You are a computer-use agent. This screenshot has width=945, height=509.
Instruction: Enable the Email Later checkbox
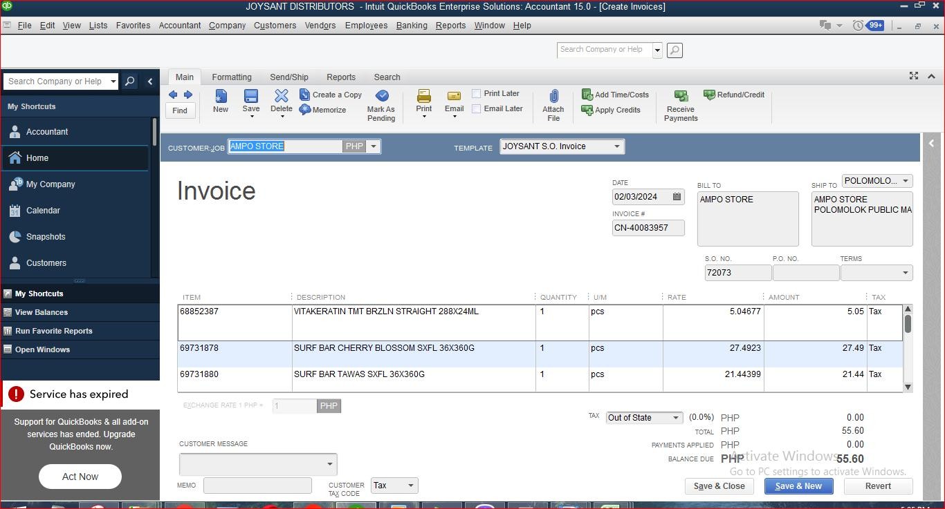[x=476, y=108]
